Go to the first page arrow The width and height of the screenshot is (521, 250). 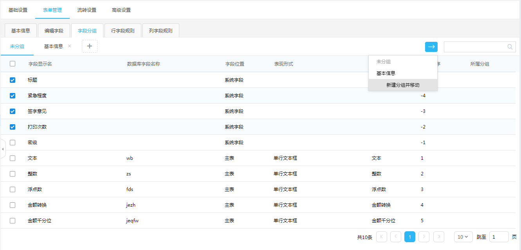[381, 237]
